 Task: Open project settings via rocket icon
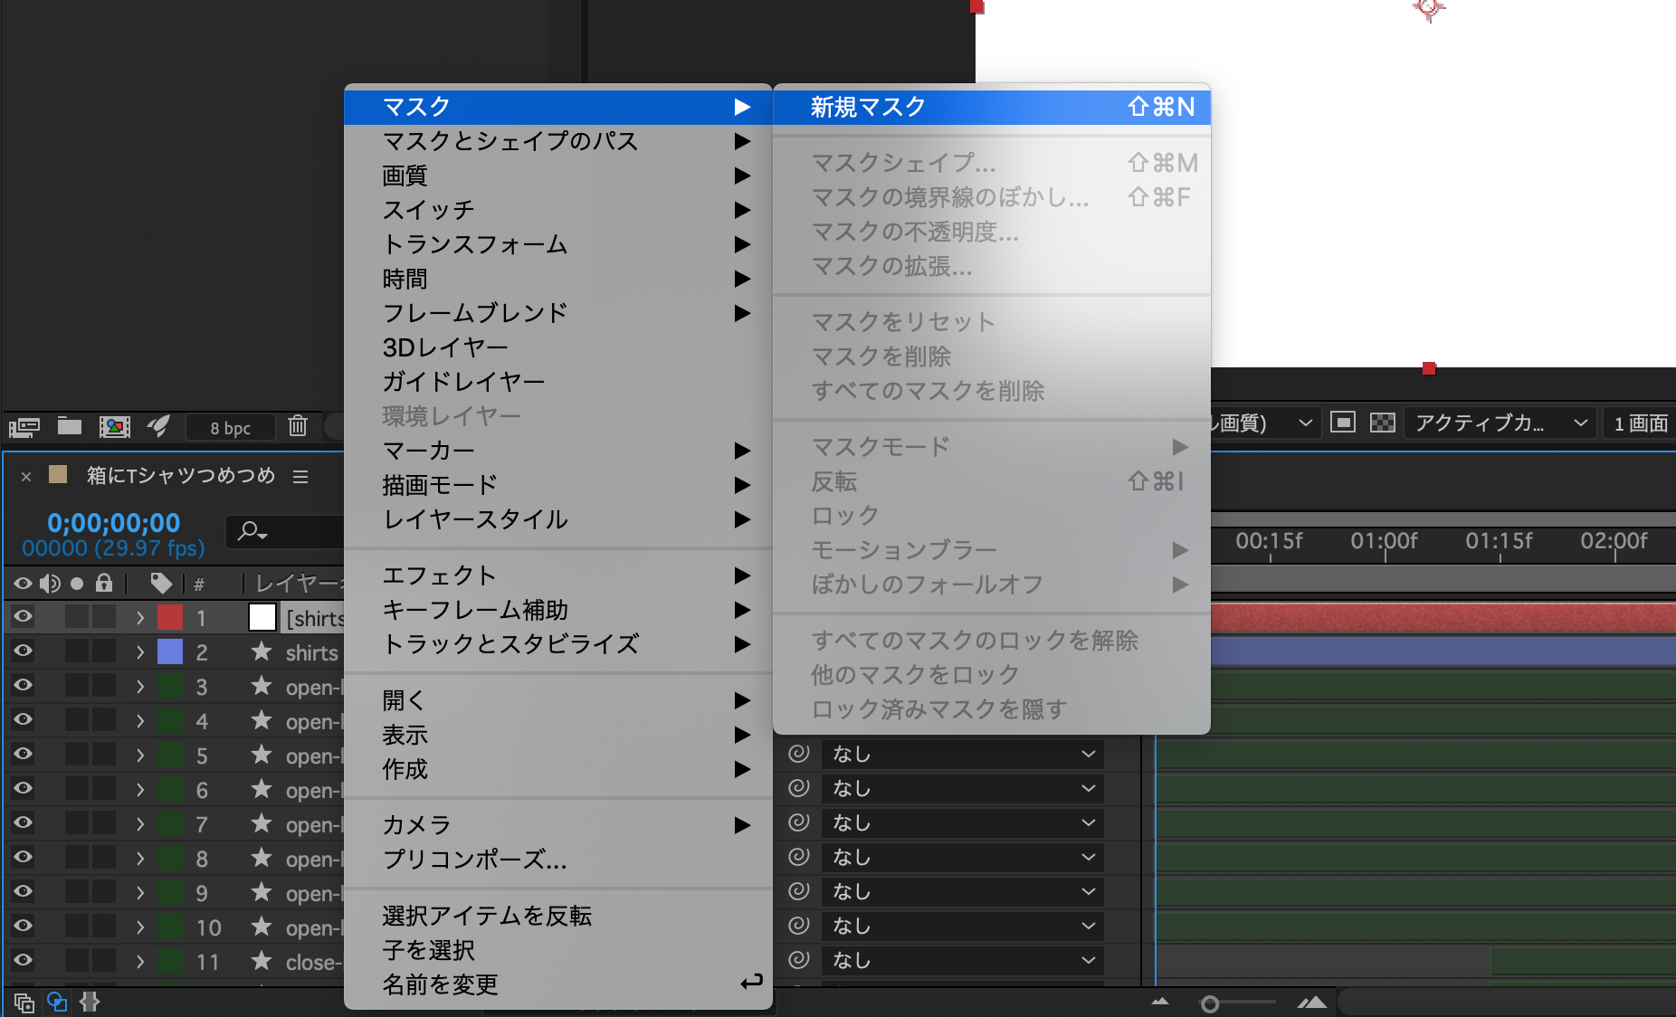pyautogui.click(x=158, y=425)
